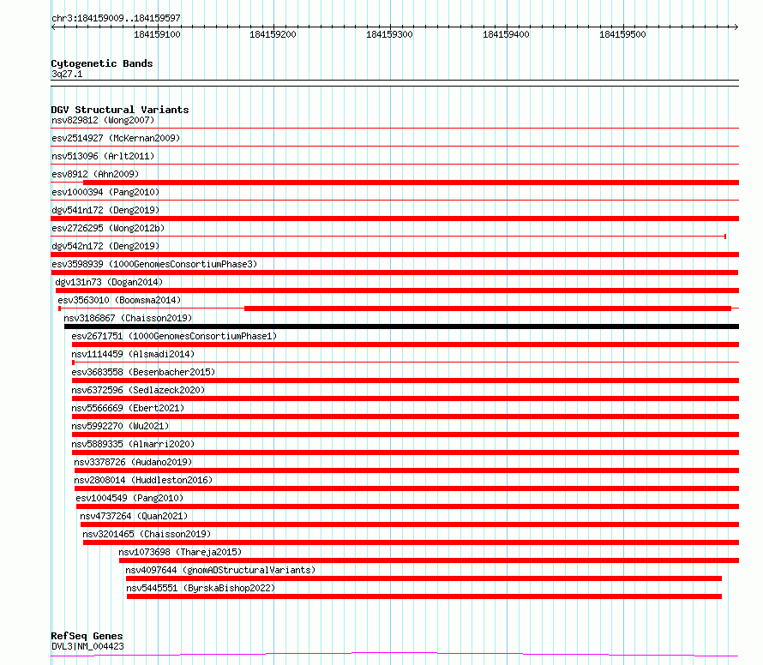Click the esv3563010 thick red bar

point(488,309)
